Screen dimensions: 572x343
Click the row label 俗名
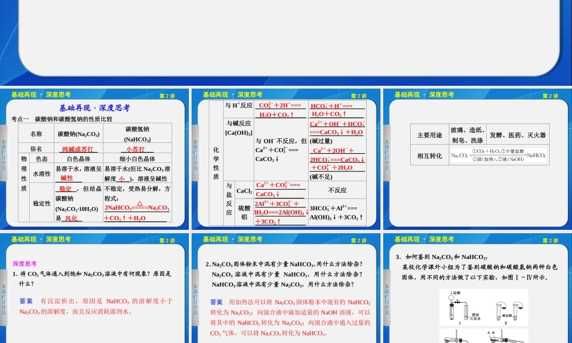[36, 149]
